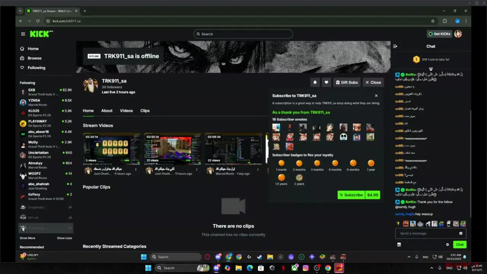
Task: Open options menu for 02:24:14 video
Action: (x=136, y=169)
